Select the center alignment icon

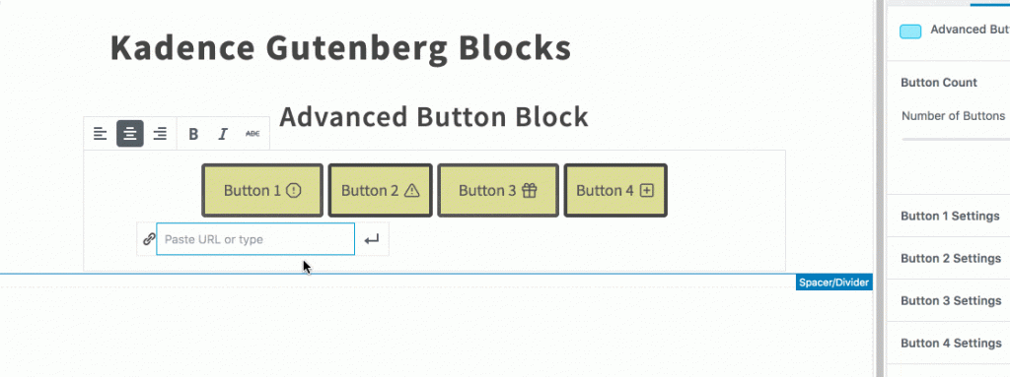(130, 134)
